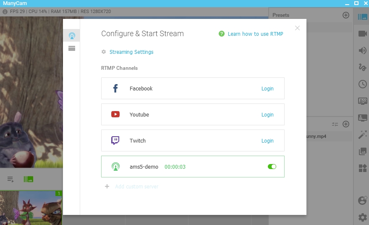
Task: Log in to Facebook channel
Action: coord(267,89)
